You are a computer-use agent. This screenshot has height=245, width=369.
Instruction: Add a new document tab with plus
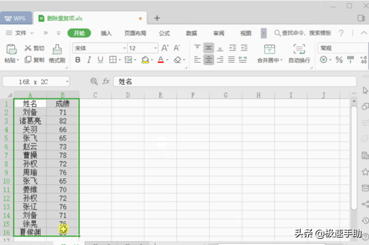point(157,18)
